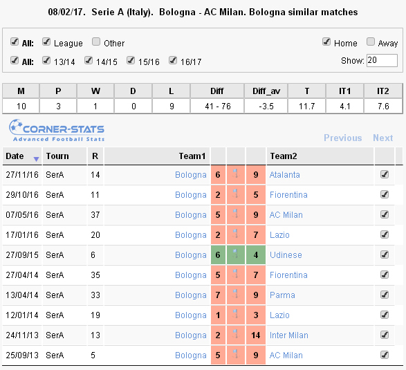Click the Corner-Stats logo
Image resolution: width=406 pixels, height=370 pixels.
coord(57,130)
